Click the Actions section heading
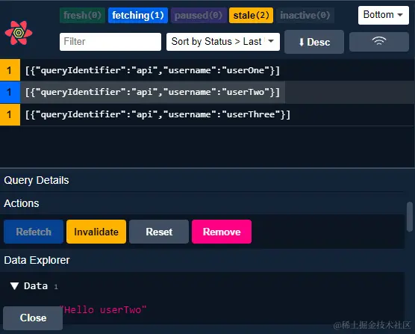This screenshot has height=334, width=415. click(x=22, y=203)
